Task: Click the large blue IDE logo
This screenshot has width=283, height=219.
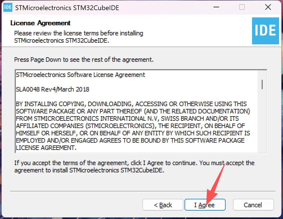Action: click(265, 31)
